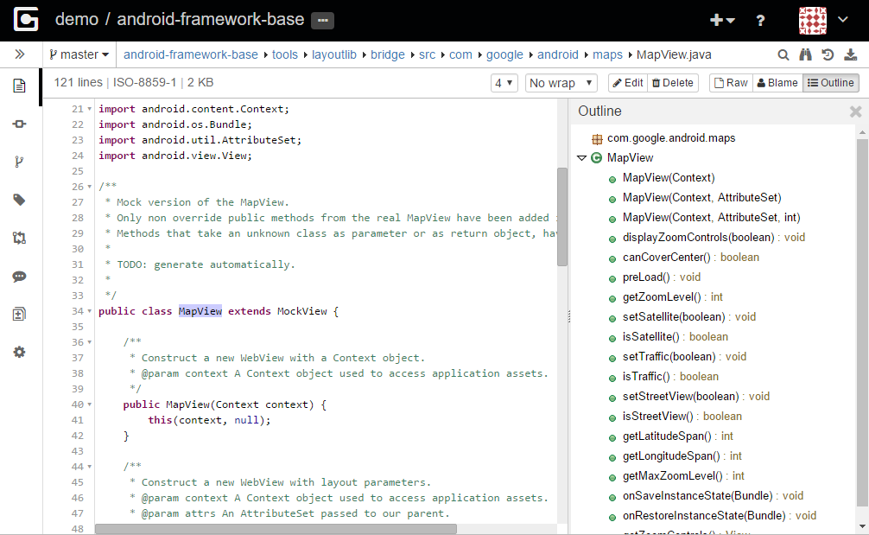The width and height of the screenshot is (869, 535).
Task: Jump to canCoverCenter() in outline
Action: [691, 258]
